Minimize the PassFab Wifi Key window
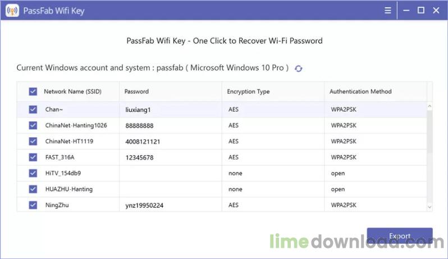This screenshot has height=259, width=448. pyautogui.click(x=406, y=11)
